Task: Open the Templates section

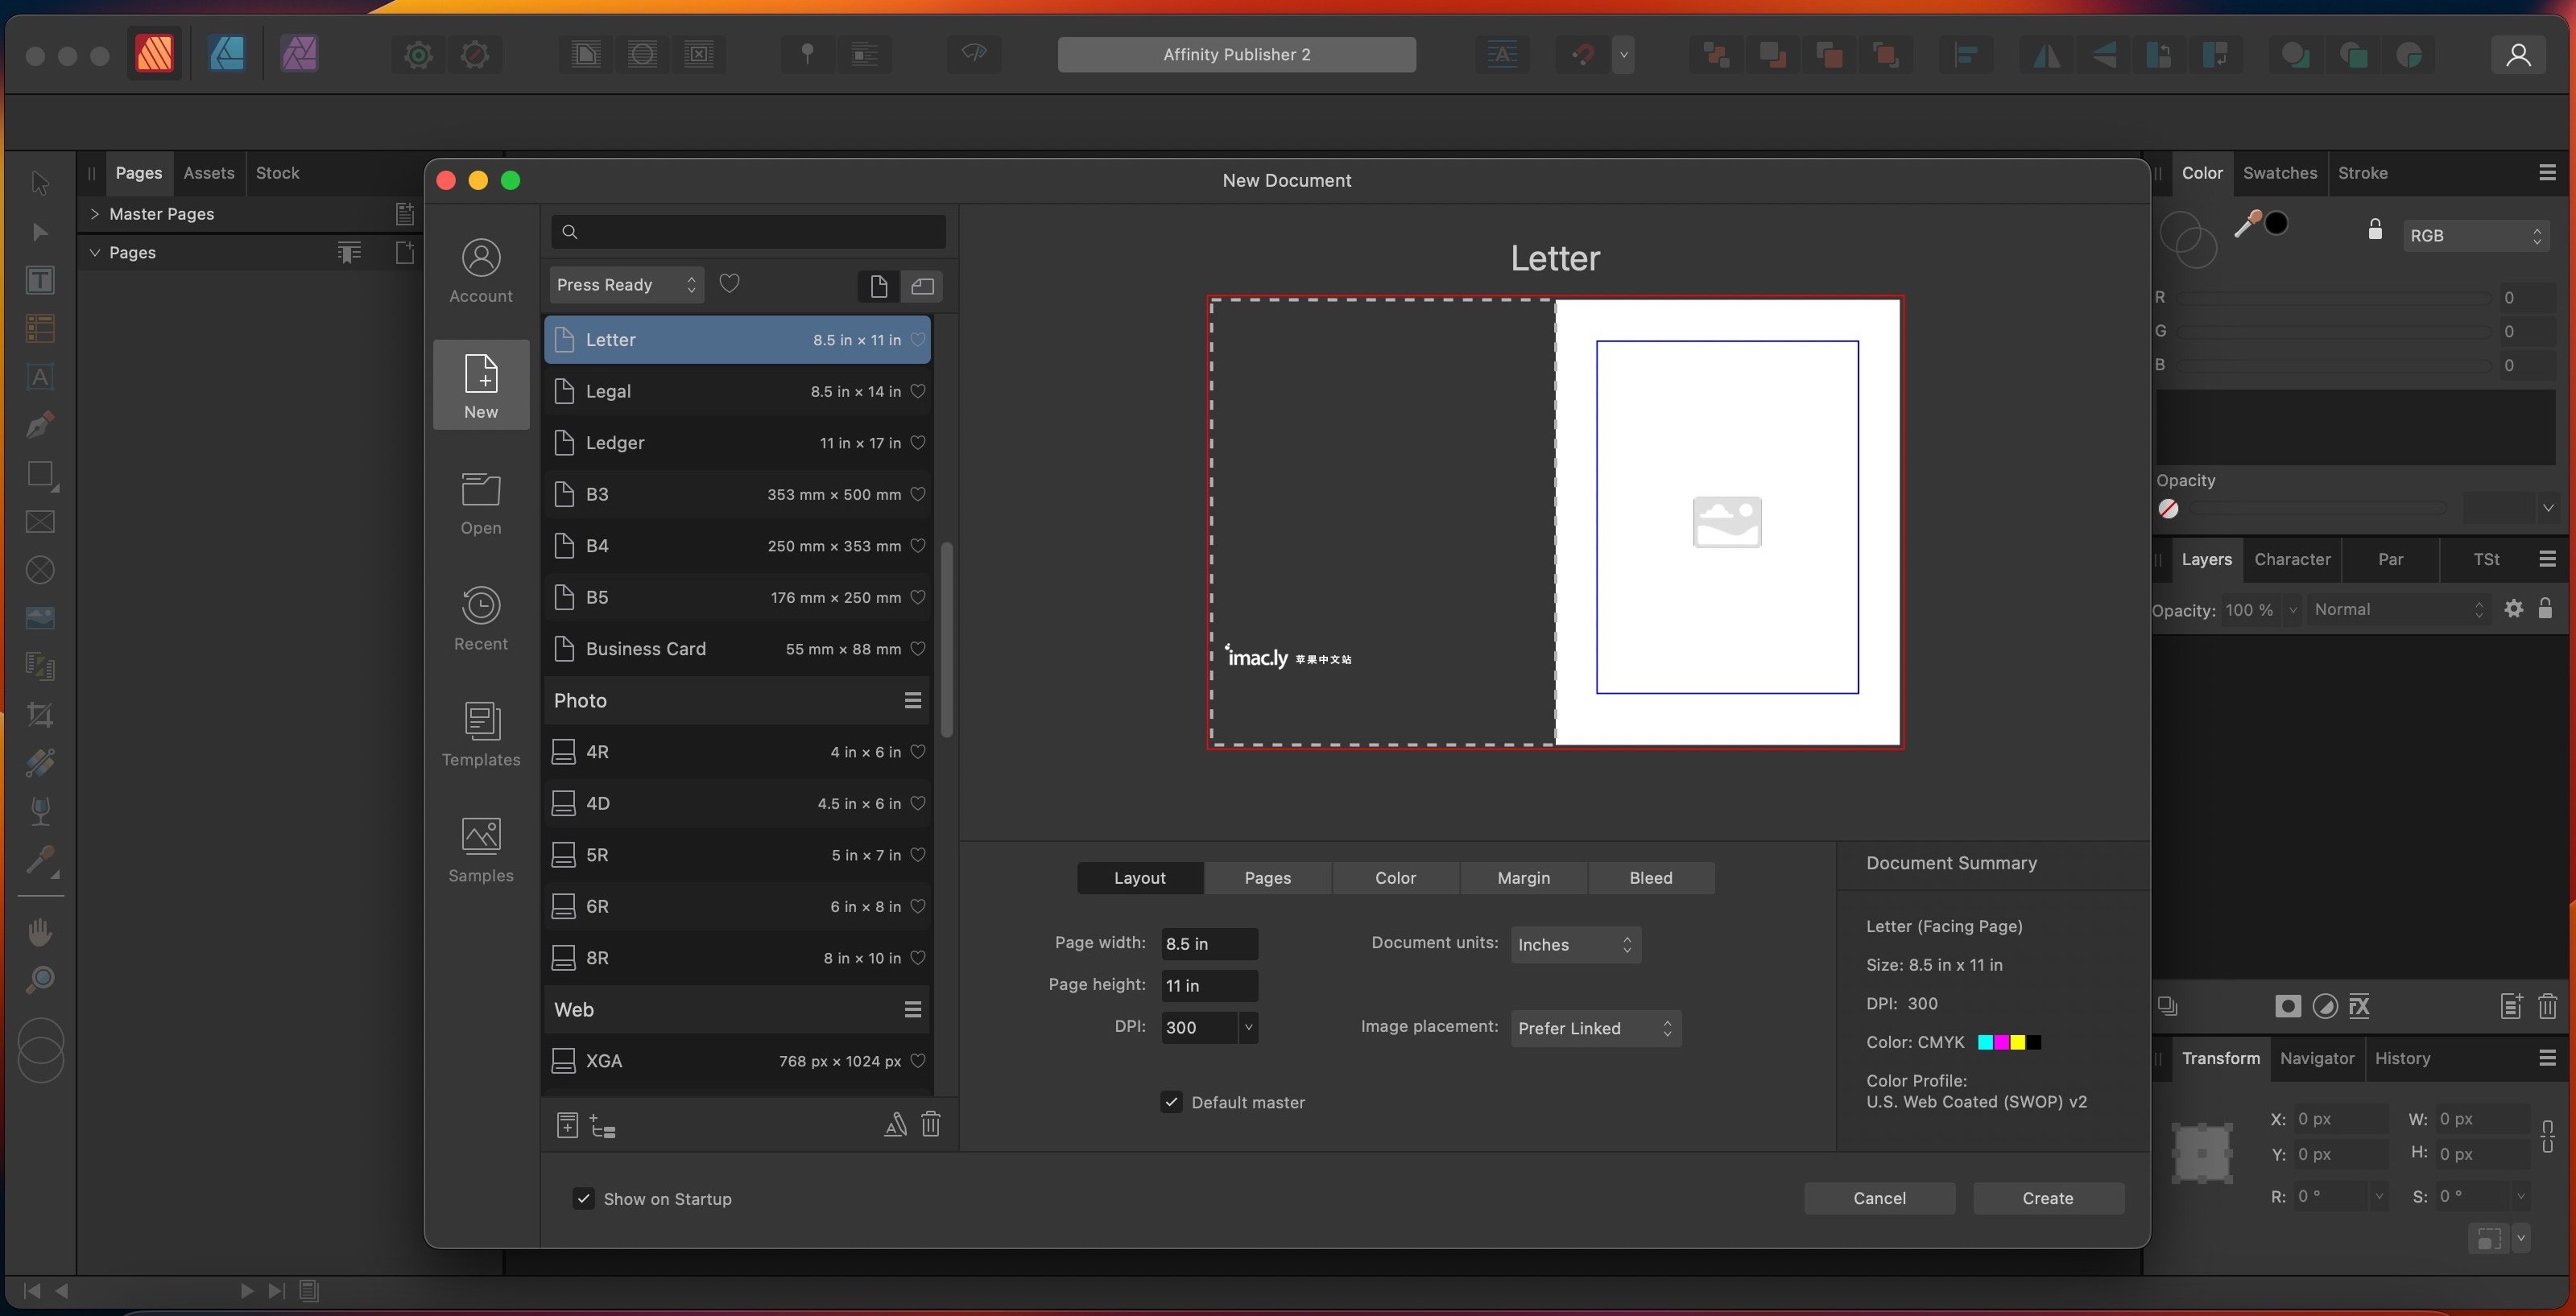Action: (x=481, y=733)
